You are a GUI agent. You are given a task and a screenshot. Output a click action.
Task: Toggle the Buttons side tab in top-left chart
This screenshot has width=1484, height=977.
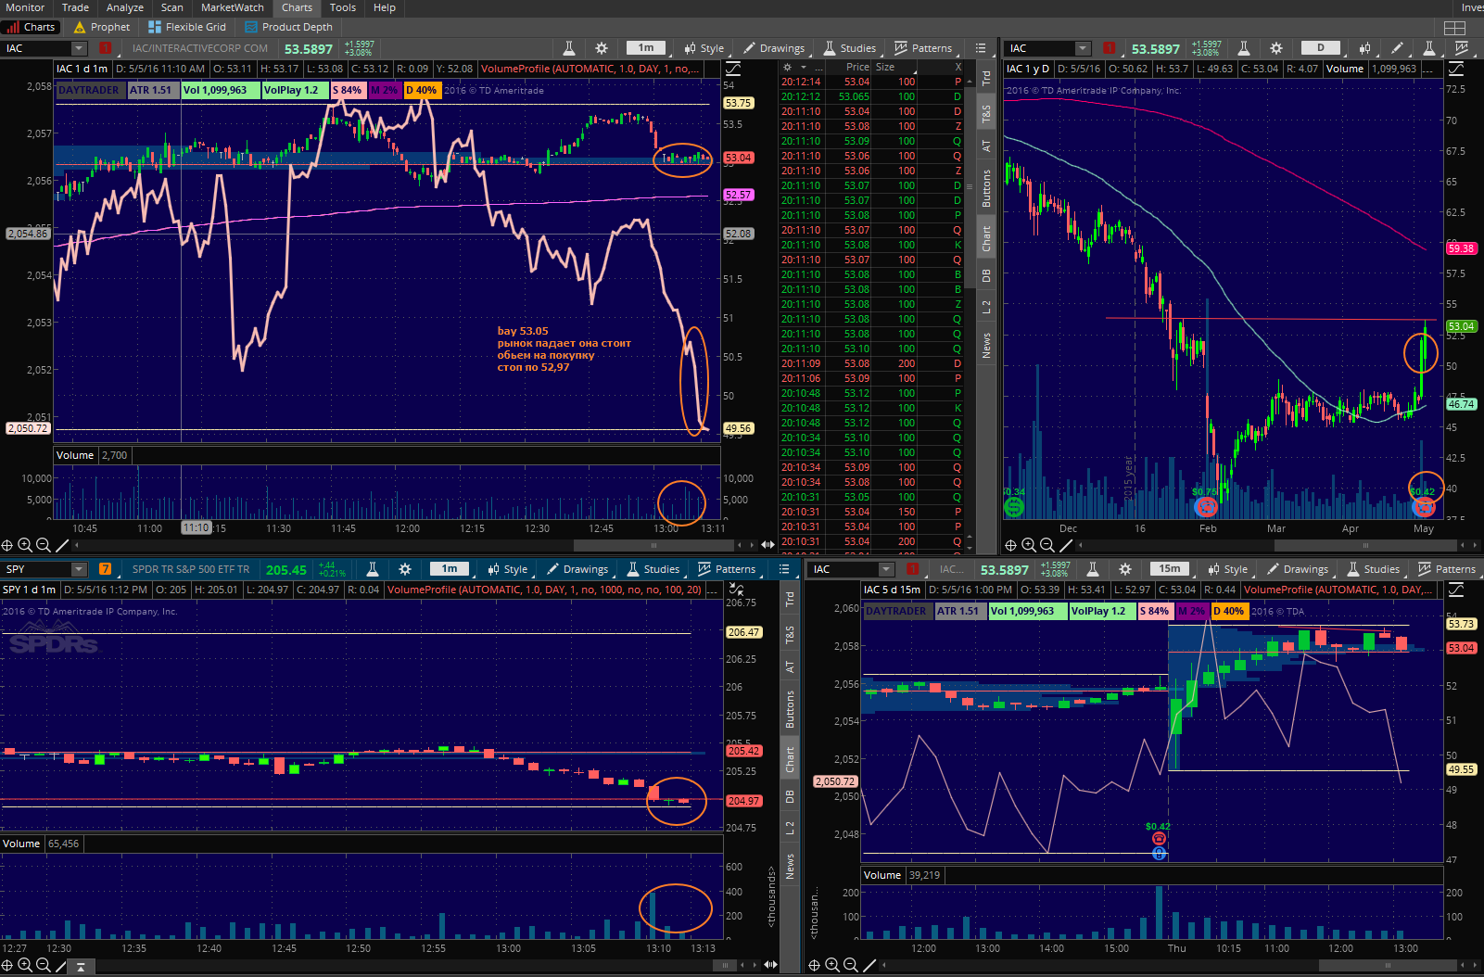click(986, 188)
